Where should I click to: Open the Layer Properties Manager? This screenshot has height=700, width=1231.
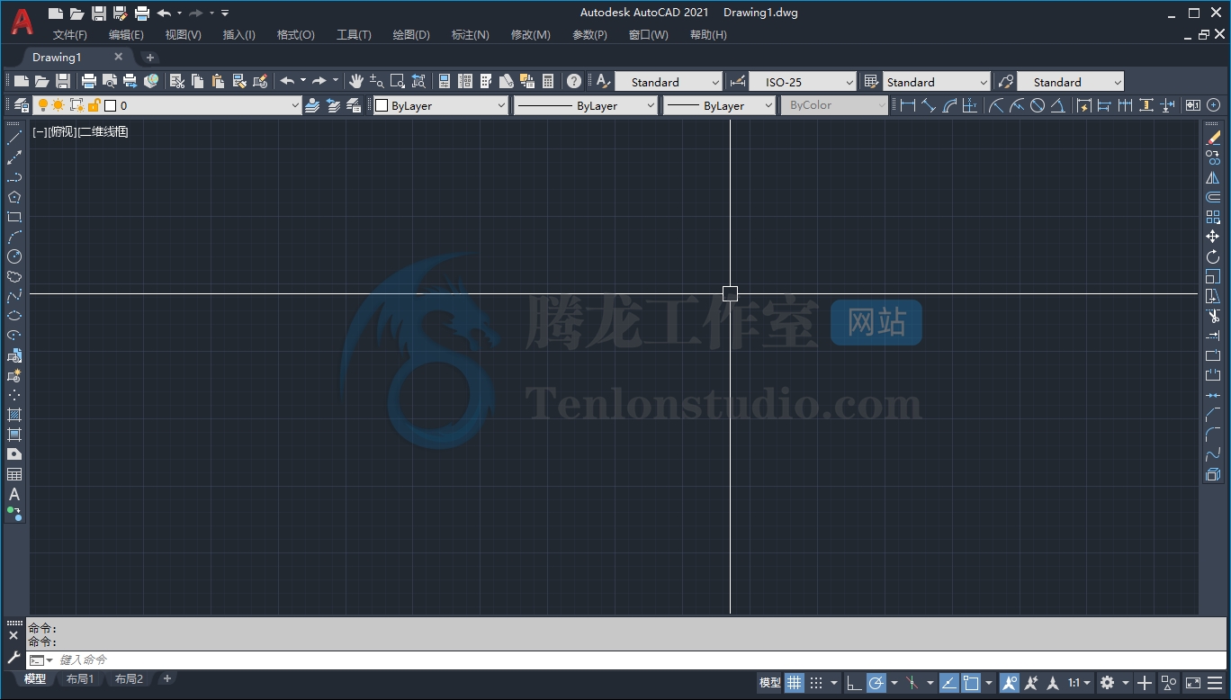[x=22, y=105]
